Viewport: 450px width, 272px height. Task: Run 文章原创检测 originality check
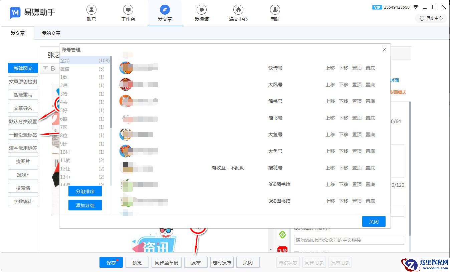(23, 81)
